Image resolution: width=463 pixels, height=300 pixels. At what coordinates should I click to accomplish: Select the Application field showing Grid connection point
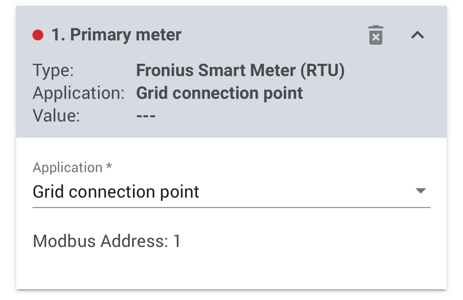pos(216,191)
